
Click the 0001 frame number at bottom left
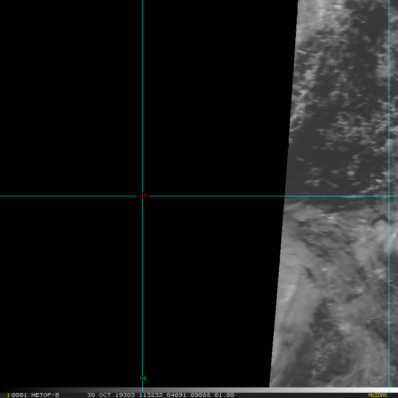pyautogui.click(x=18, y=395)
